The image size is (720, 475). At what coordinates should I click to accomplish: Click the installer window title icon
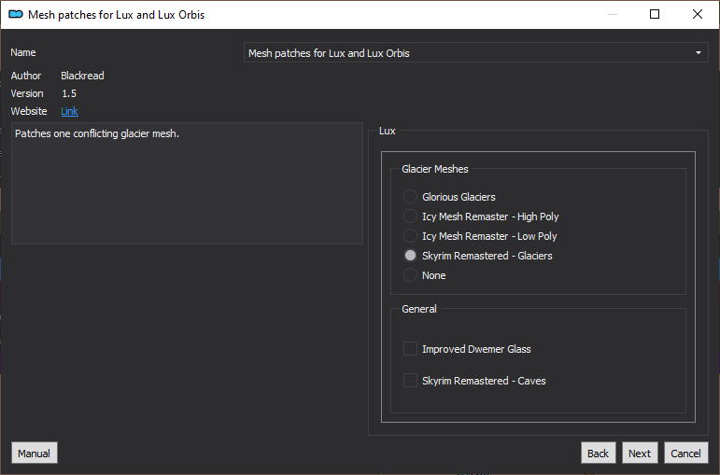(x=16, y=15)
